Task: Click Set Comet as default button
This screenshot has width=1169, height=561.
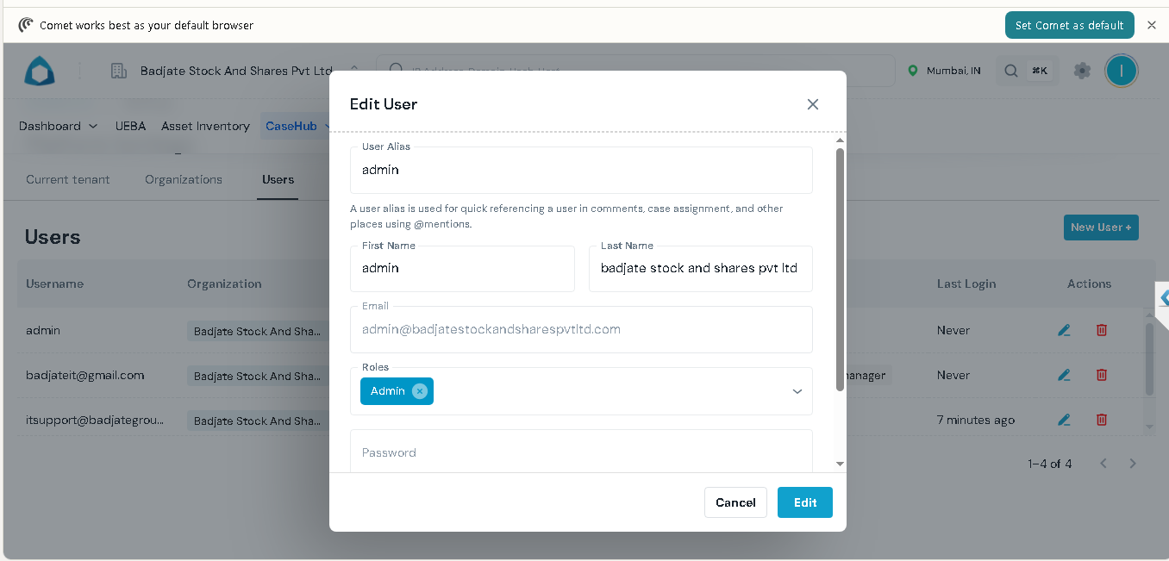Action: [1069, 25]
